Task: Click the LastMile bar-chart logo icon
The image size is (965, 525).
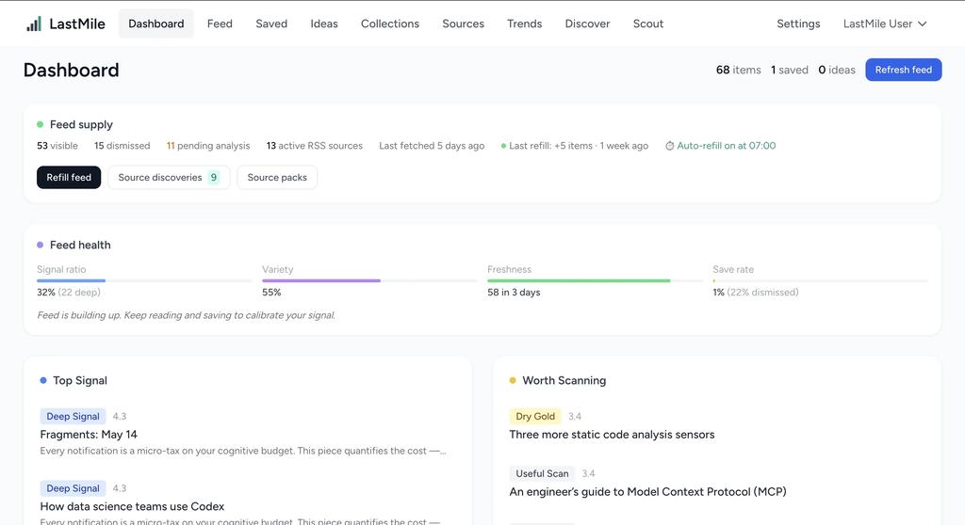Action: 34,24
